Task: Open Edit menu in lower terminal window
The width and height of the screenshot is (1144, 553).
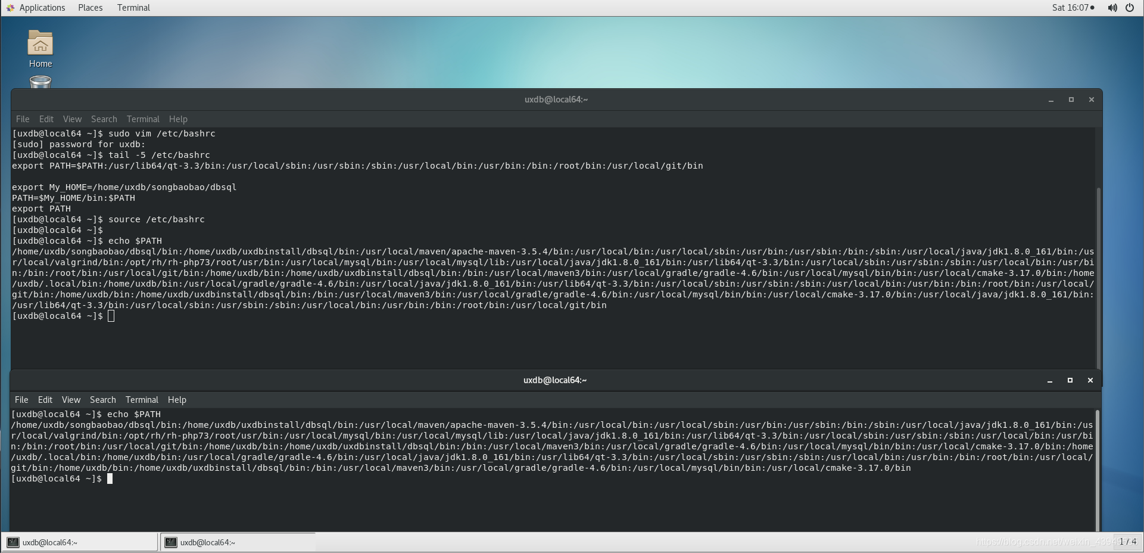Action: pos(45,400)
